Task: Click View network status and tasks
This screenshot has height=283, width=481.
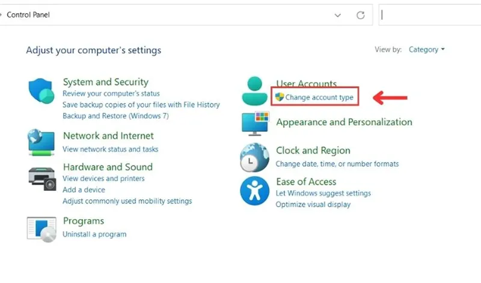Action: tap(111, 149)
